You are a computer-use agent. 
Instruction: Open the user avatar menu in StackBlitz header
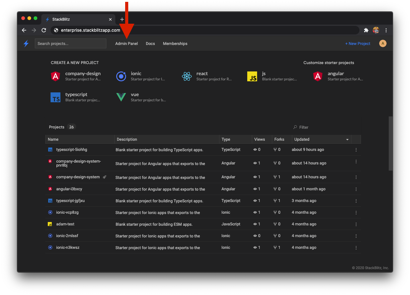[383, 43]
